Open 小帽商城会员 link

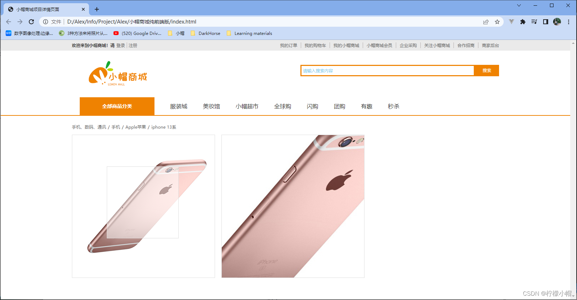click(x=379, y=46)
